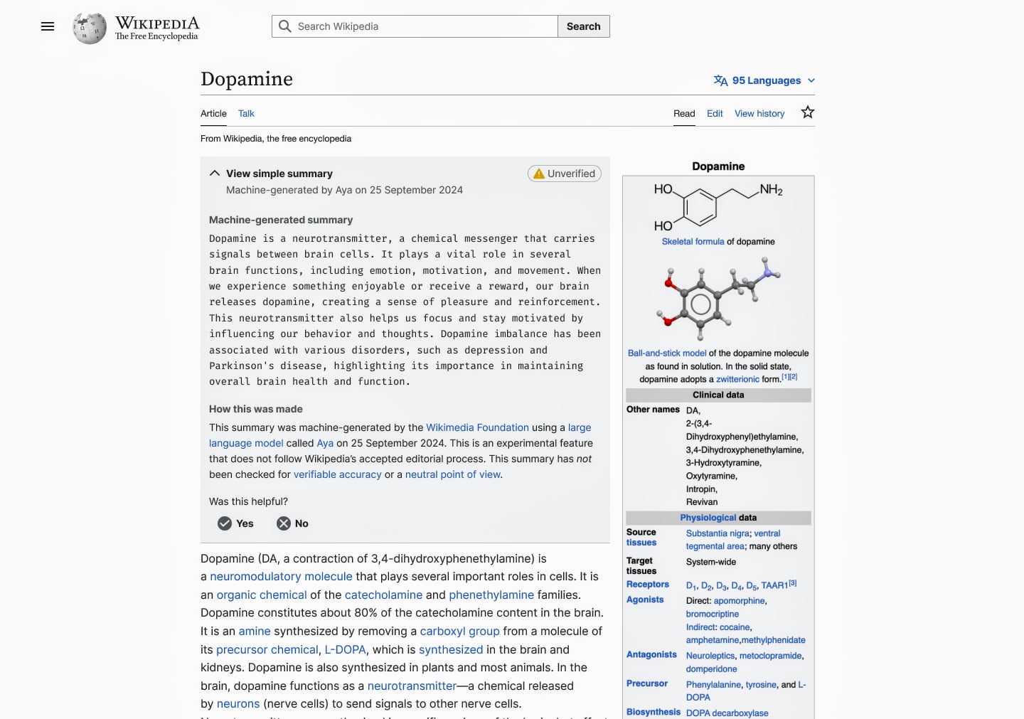Open the Skeletal formula link
The height and width of the screenshot is (719, 1024).
click(693, 242)
